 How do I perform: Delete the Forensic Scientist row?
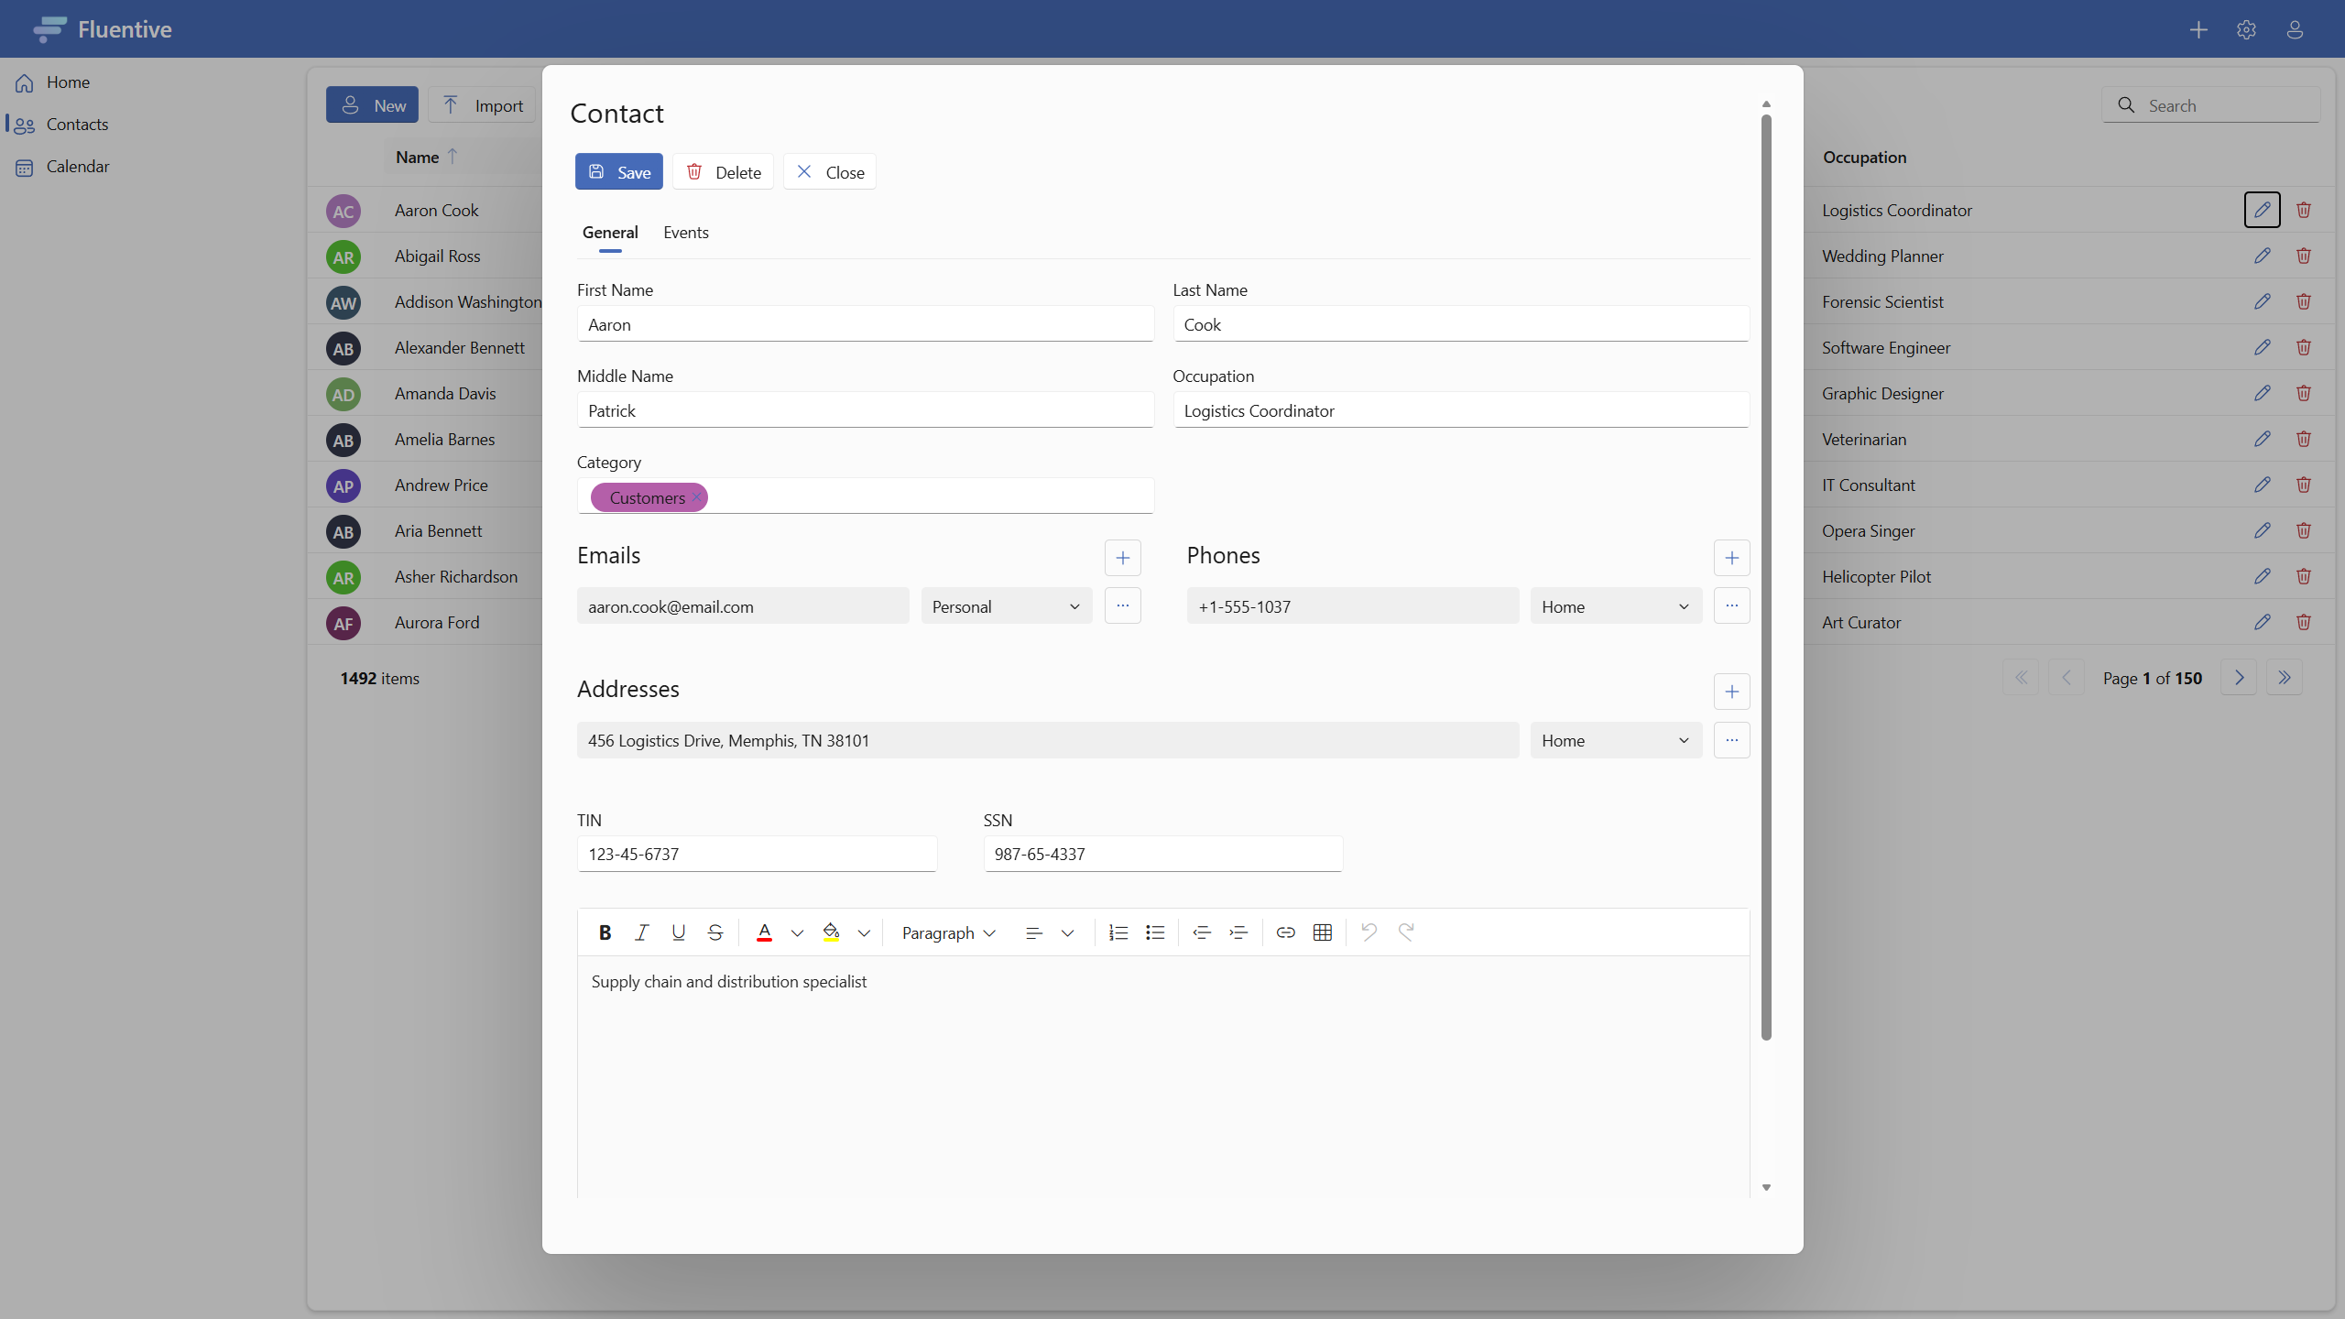2303,301
